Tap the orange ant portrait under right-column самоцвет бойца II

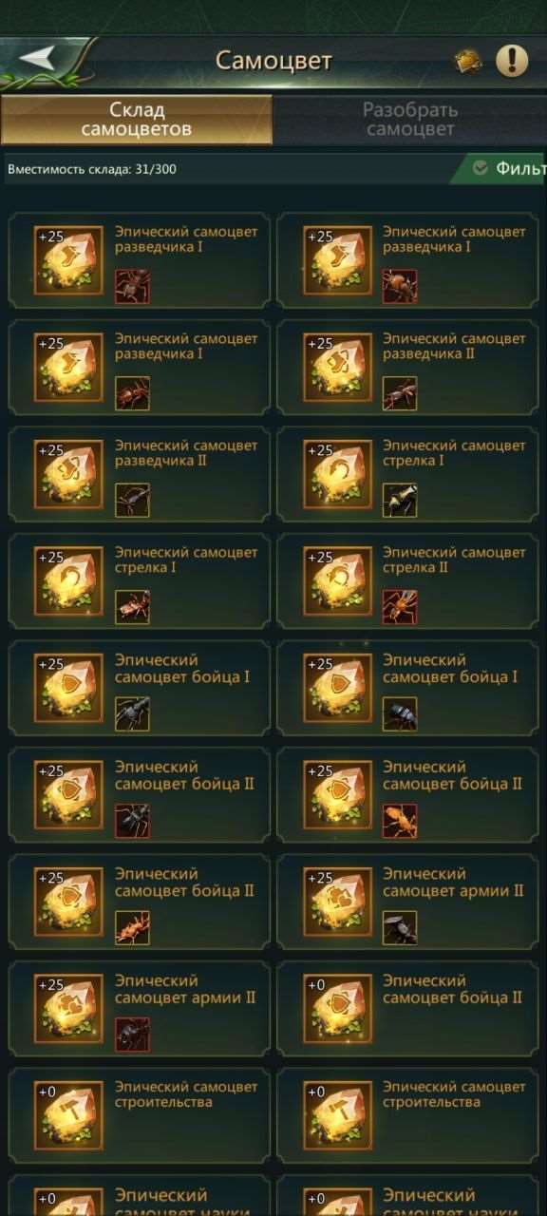pos(400,820)
